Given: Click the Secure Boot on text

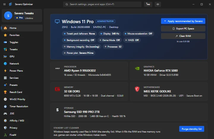Looking at the screenshot, I should [x=194, y=96].
